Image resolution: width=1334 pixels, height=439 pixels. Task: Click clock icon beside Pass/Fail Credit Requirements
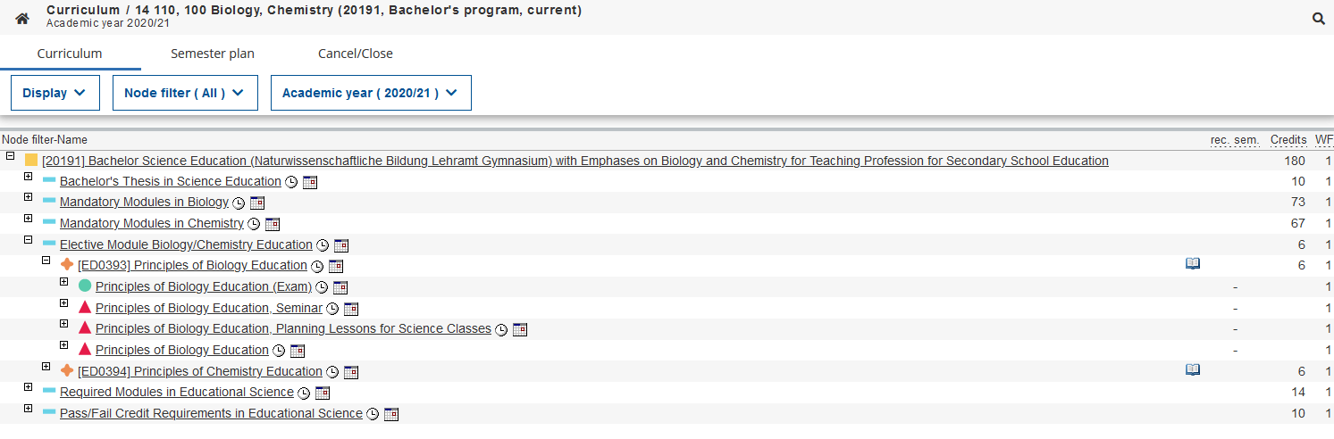pos(373,414)
